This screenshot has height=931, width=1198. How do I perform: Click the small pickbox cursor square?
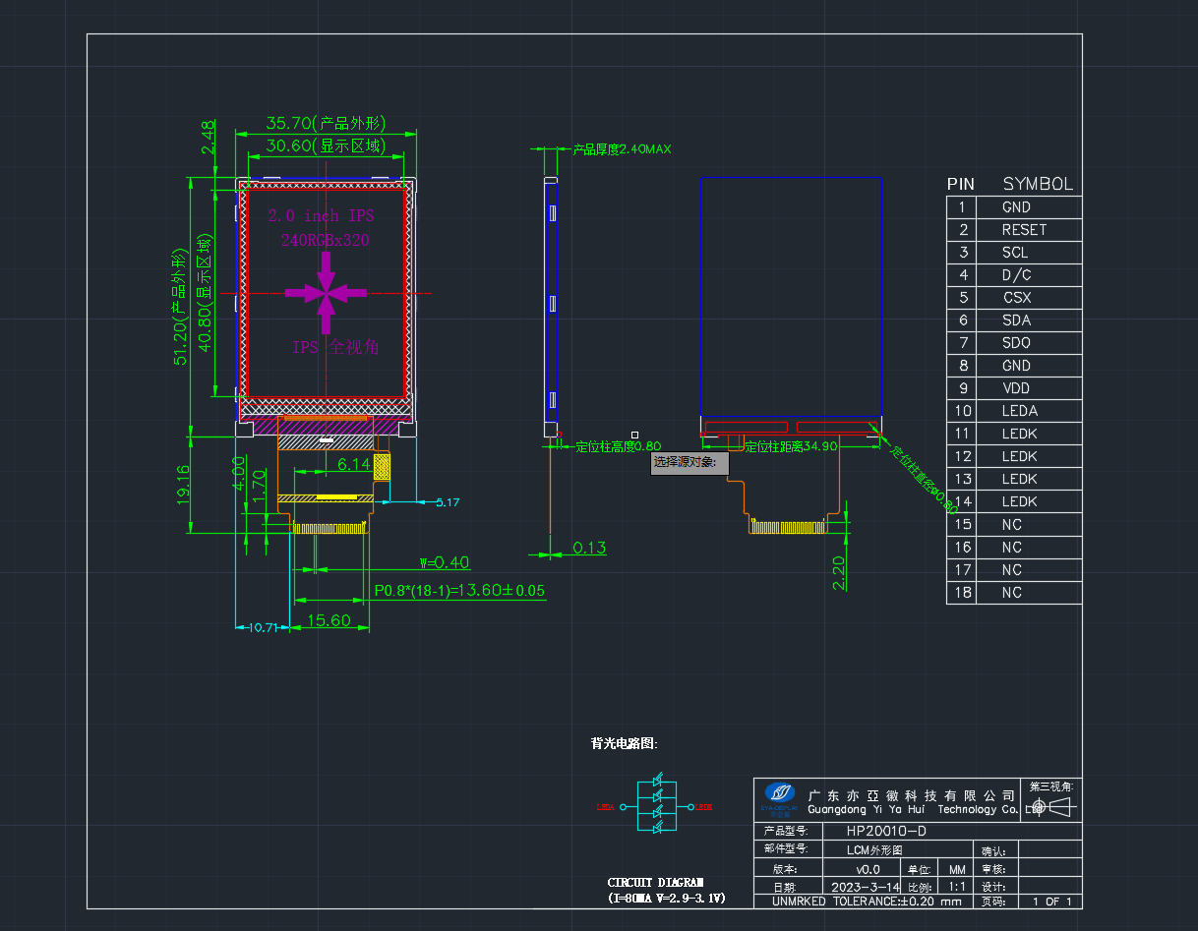(x=635, y=435)
